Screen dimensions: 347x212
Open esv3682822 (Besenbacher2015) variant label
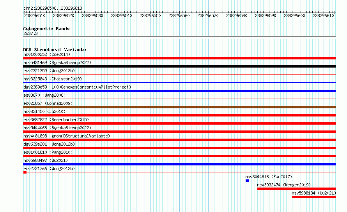(x=56, y=120)
